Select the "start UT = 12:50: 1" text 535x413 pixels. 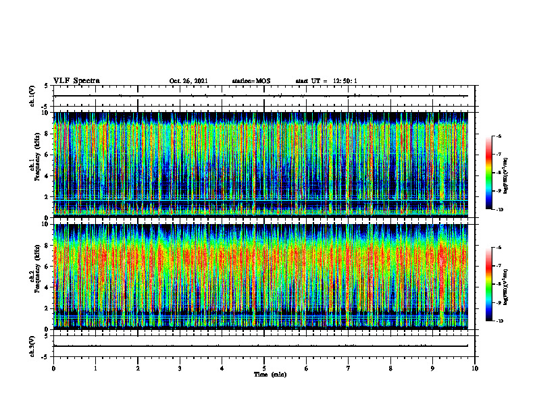[x=326, y=81]
